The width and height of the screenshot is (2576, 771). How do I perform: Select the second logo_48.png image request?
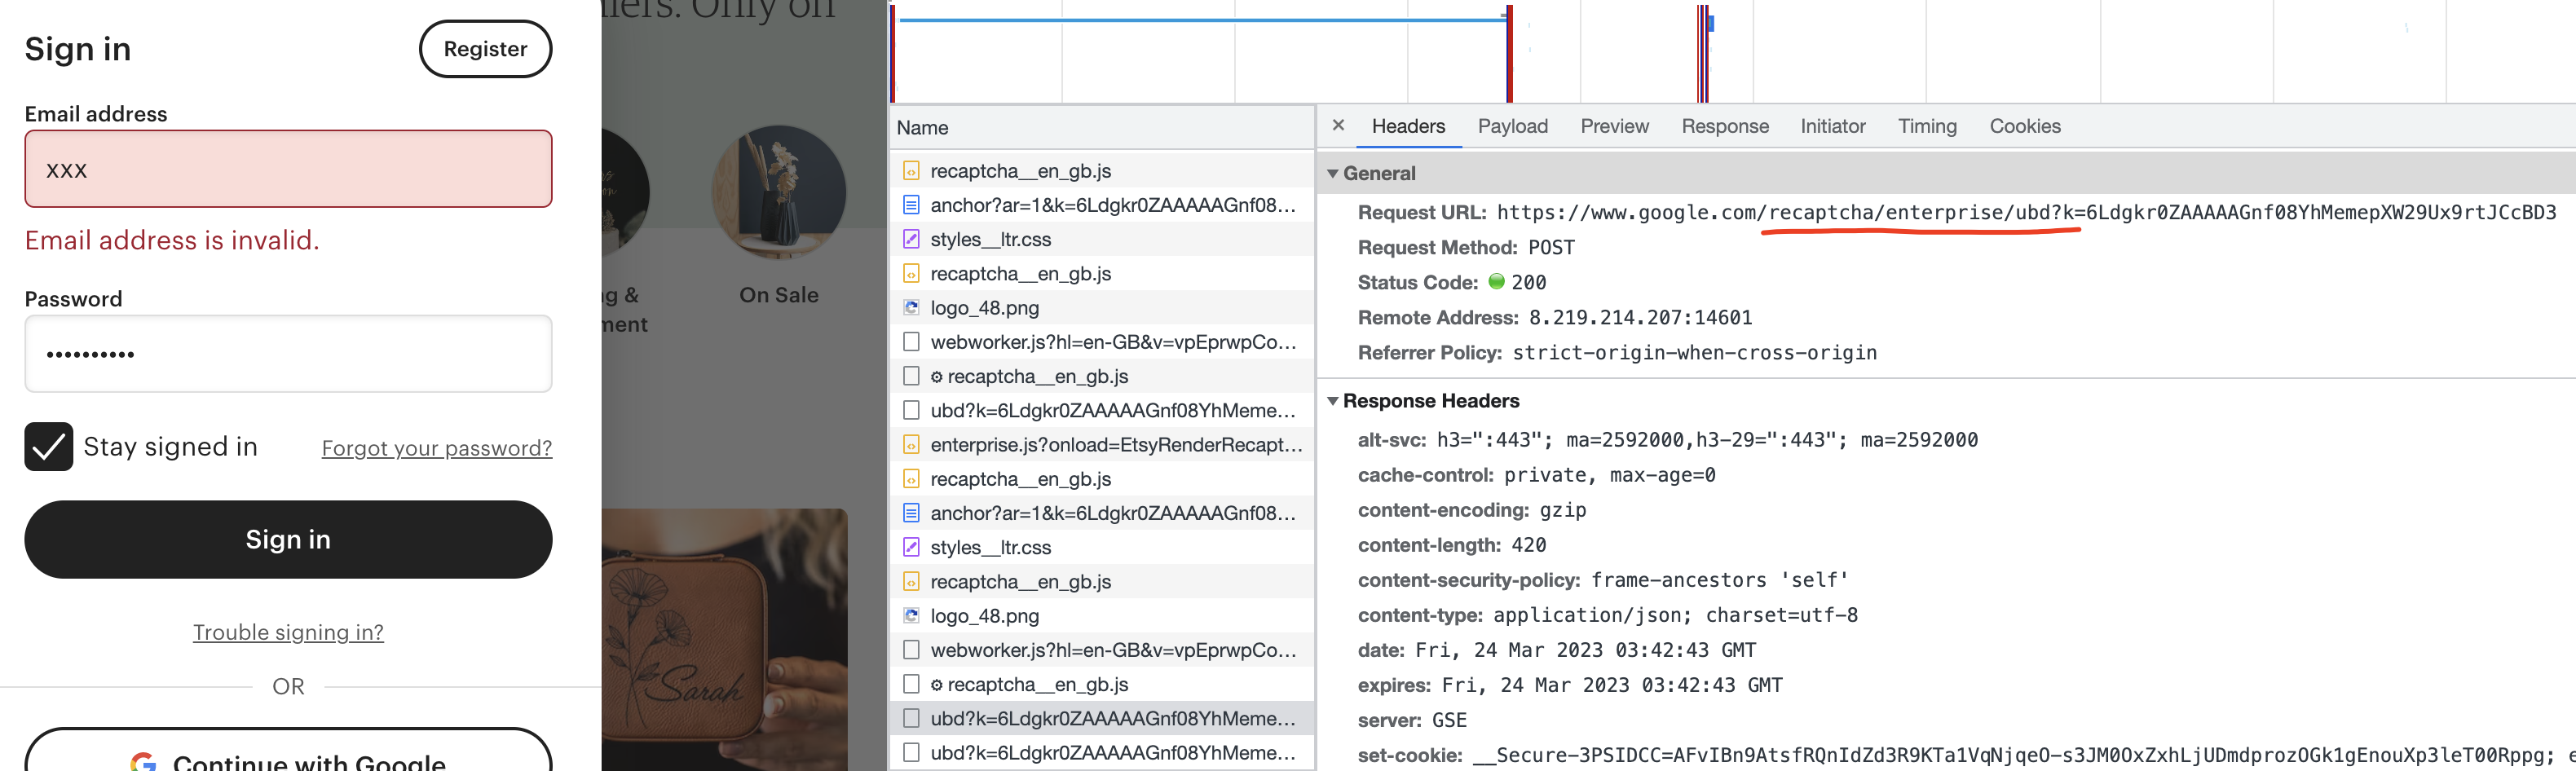(1102, 616)
